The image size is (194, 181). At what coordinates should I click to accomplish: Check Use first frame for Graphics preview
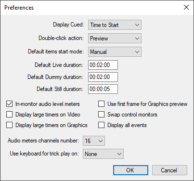click(x=101, y=104)
